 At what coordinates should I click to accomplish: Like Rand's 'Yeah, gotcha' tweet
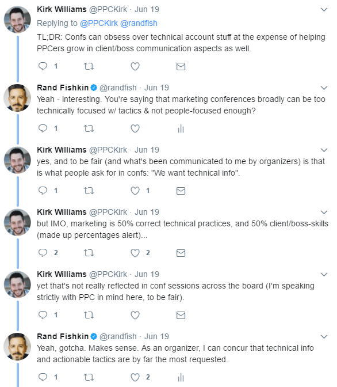click(x=135, y=377)
